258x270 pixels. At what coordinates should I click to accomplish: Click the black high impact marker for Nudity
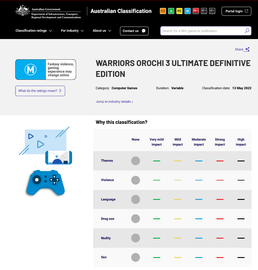(241, 238)
